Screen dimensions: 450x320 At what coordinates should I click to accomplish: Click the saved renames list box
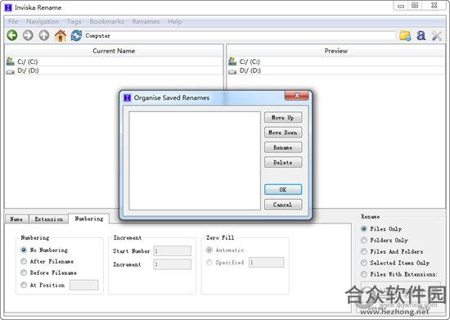pyautogui.click(x=195, y=160)
